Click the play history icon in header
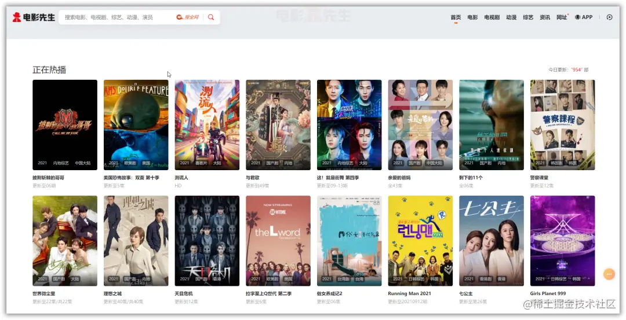626x320 pixels. [x=610, y=17]
